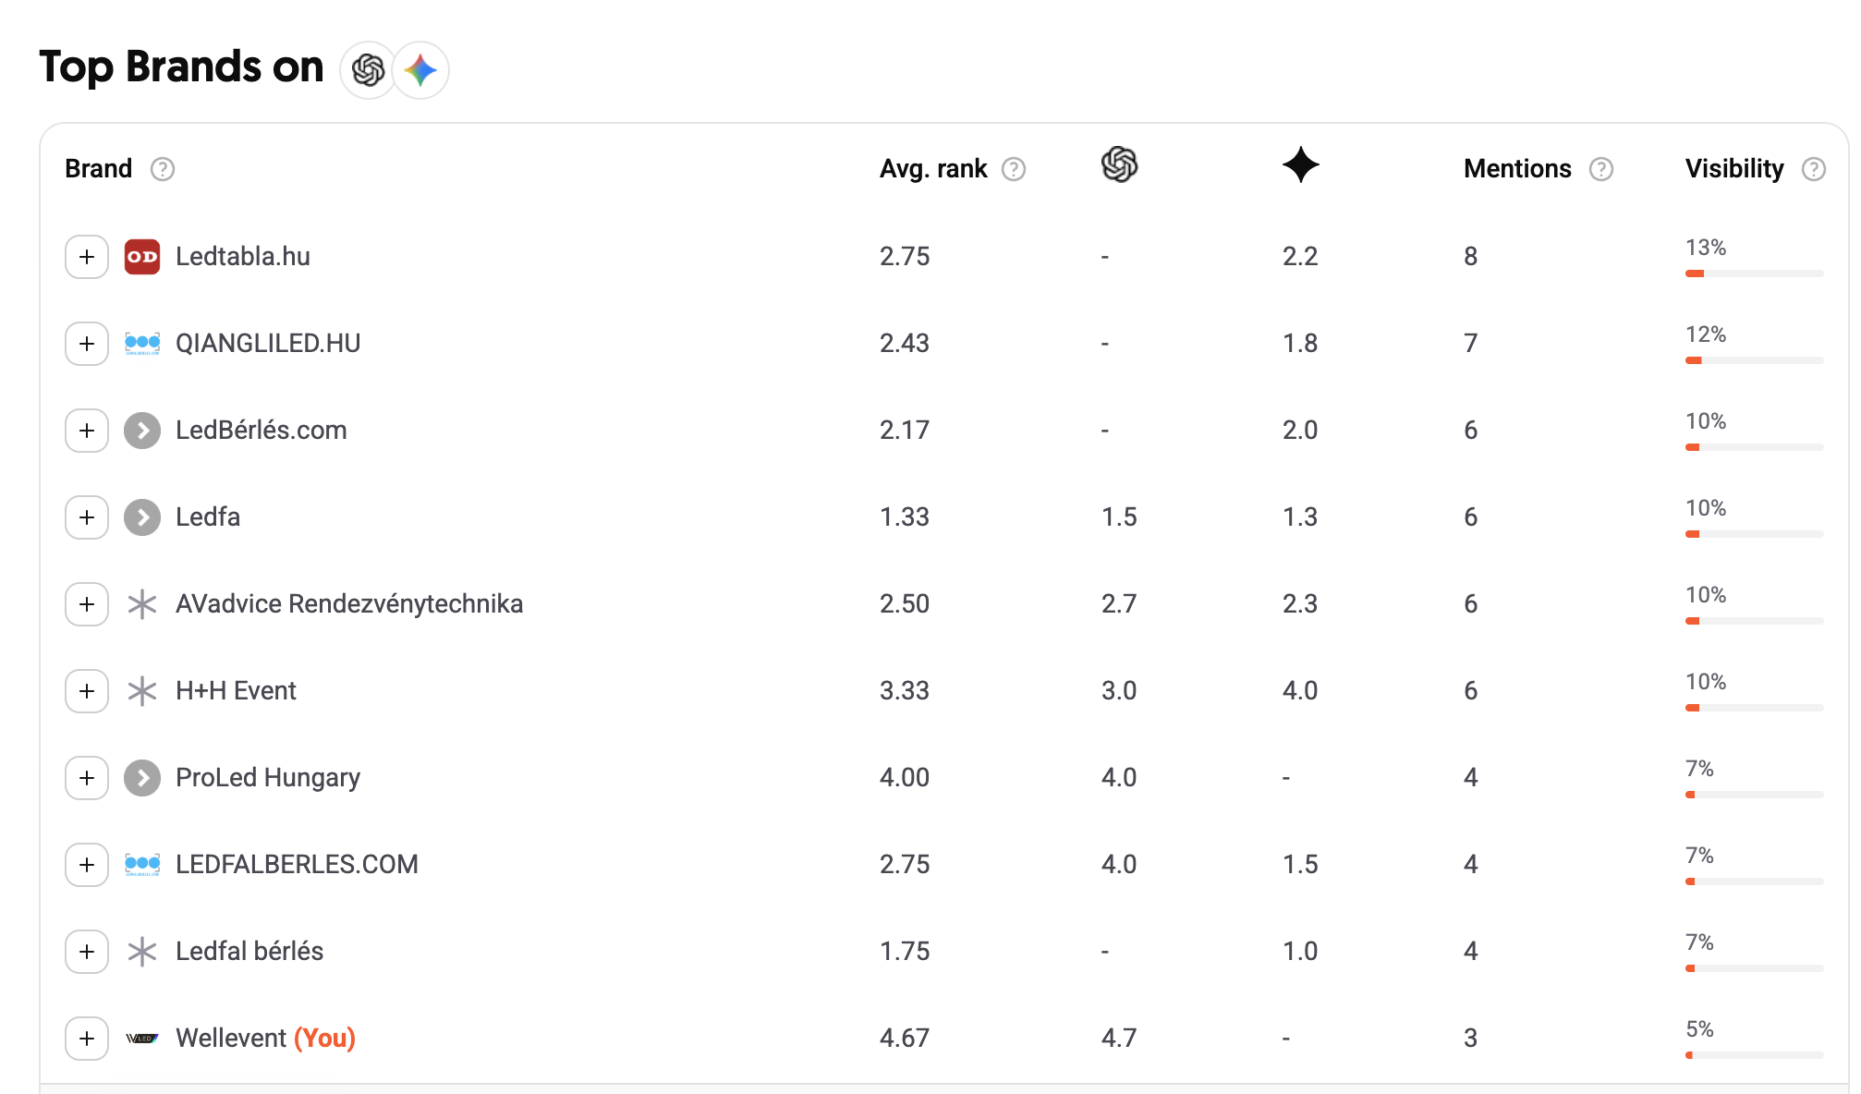Select the LedBérlés.com brand name
The height and width of the screenshot is (1094, 1861).
tap(262, 431)
